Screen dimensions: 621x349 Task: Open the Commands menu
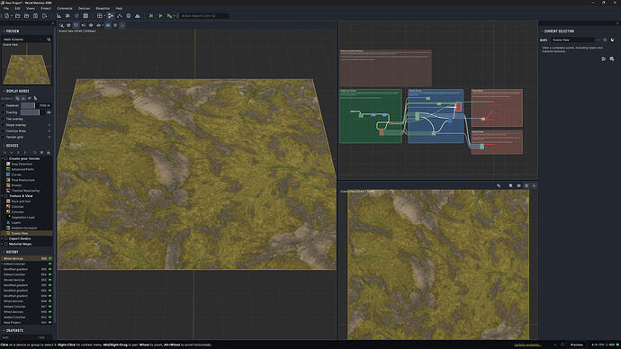click(64, 8)
